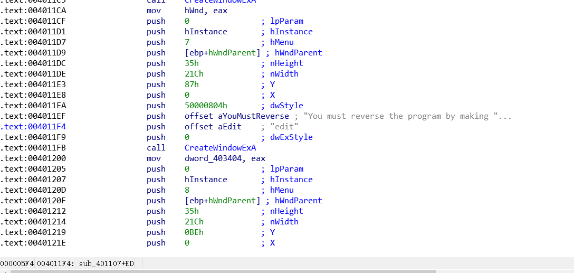Click the 50000804h dwStyle constant
Image resolution: width=574 pixels, height=273 pixels.
[206, 106]
